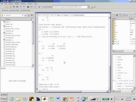
Task: Click the Current Folder list scrollbar
Action: 33,43
